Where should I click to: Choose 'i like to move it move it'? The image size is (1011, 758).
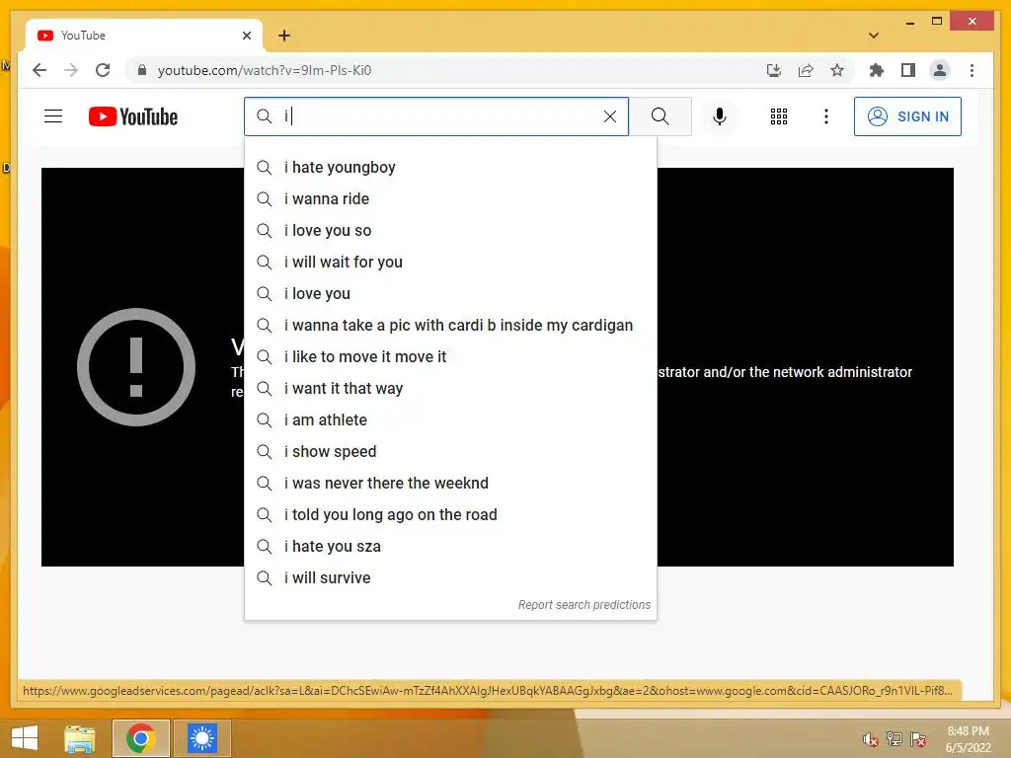(x=450, y=357)
